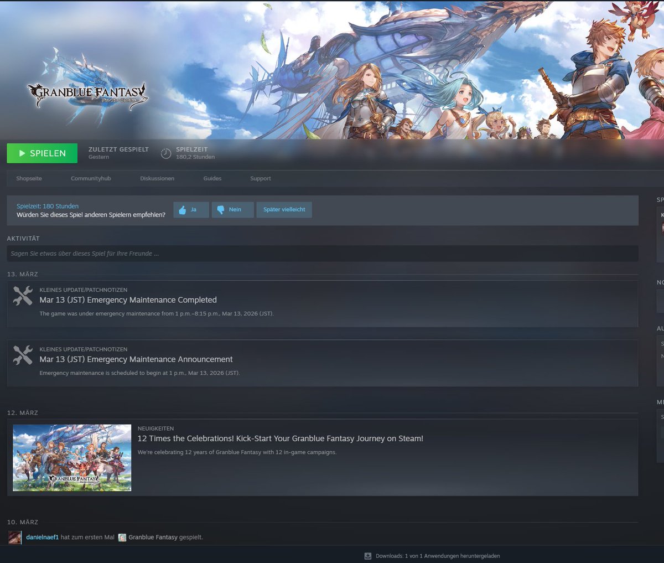
Task: Open danielnaef1 profile link
Action: click(x=42, y=537)
